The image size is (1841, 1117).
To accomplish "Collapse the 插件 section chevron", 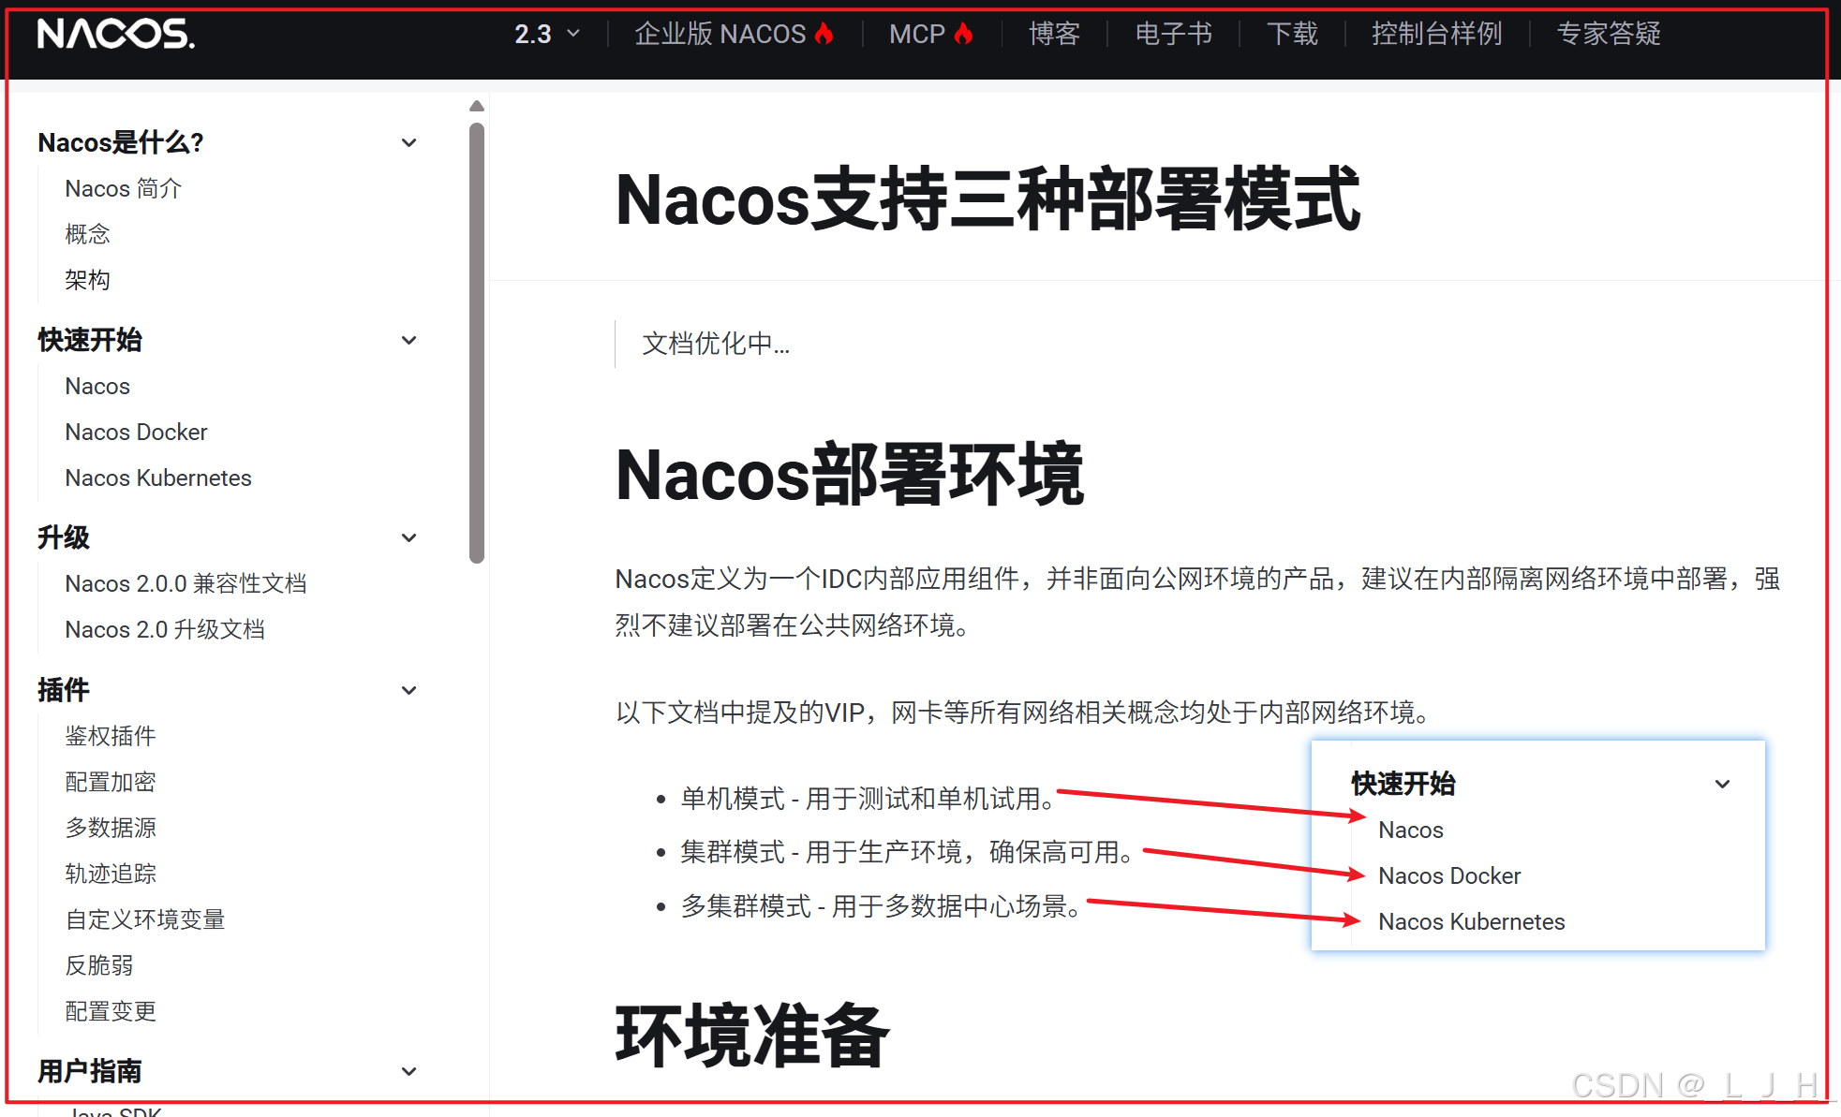I will click(x=409, y=691).
